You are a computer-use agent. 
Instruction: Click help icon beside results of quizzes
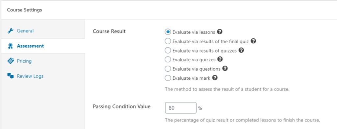(x=241, y=50)
